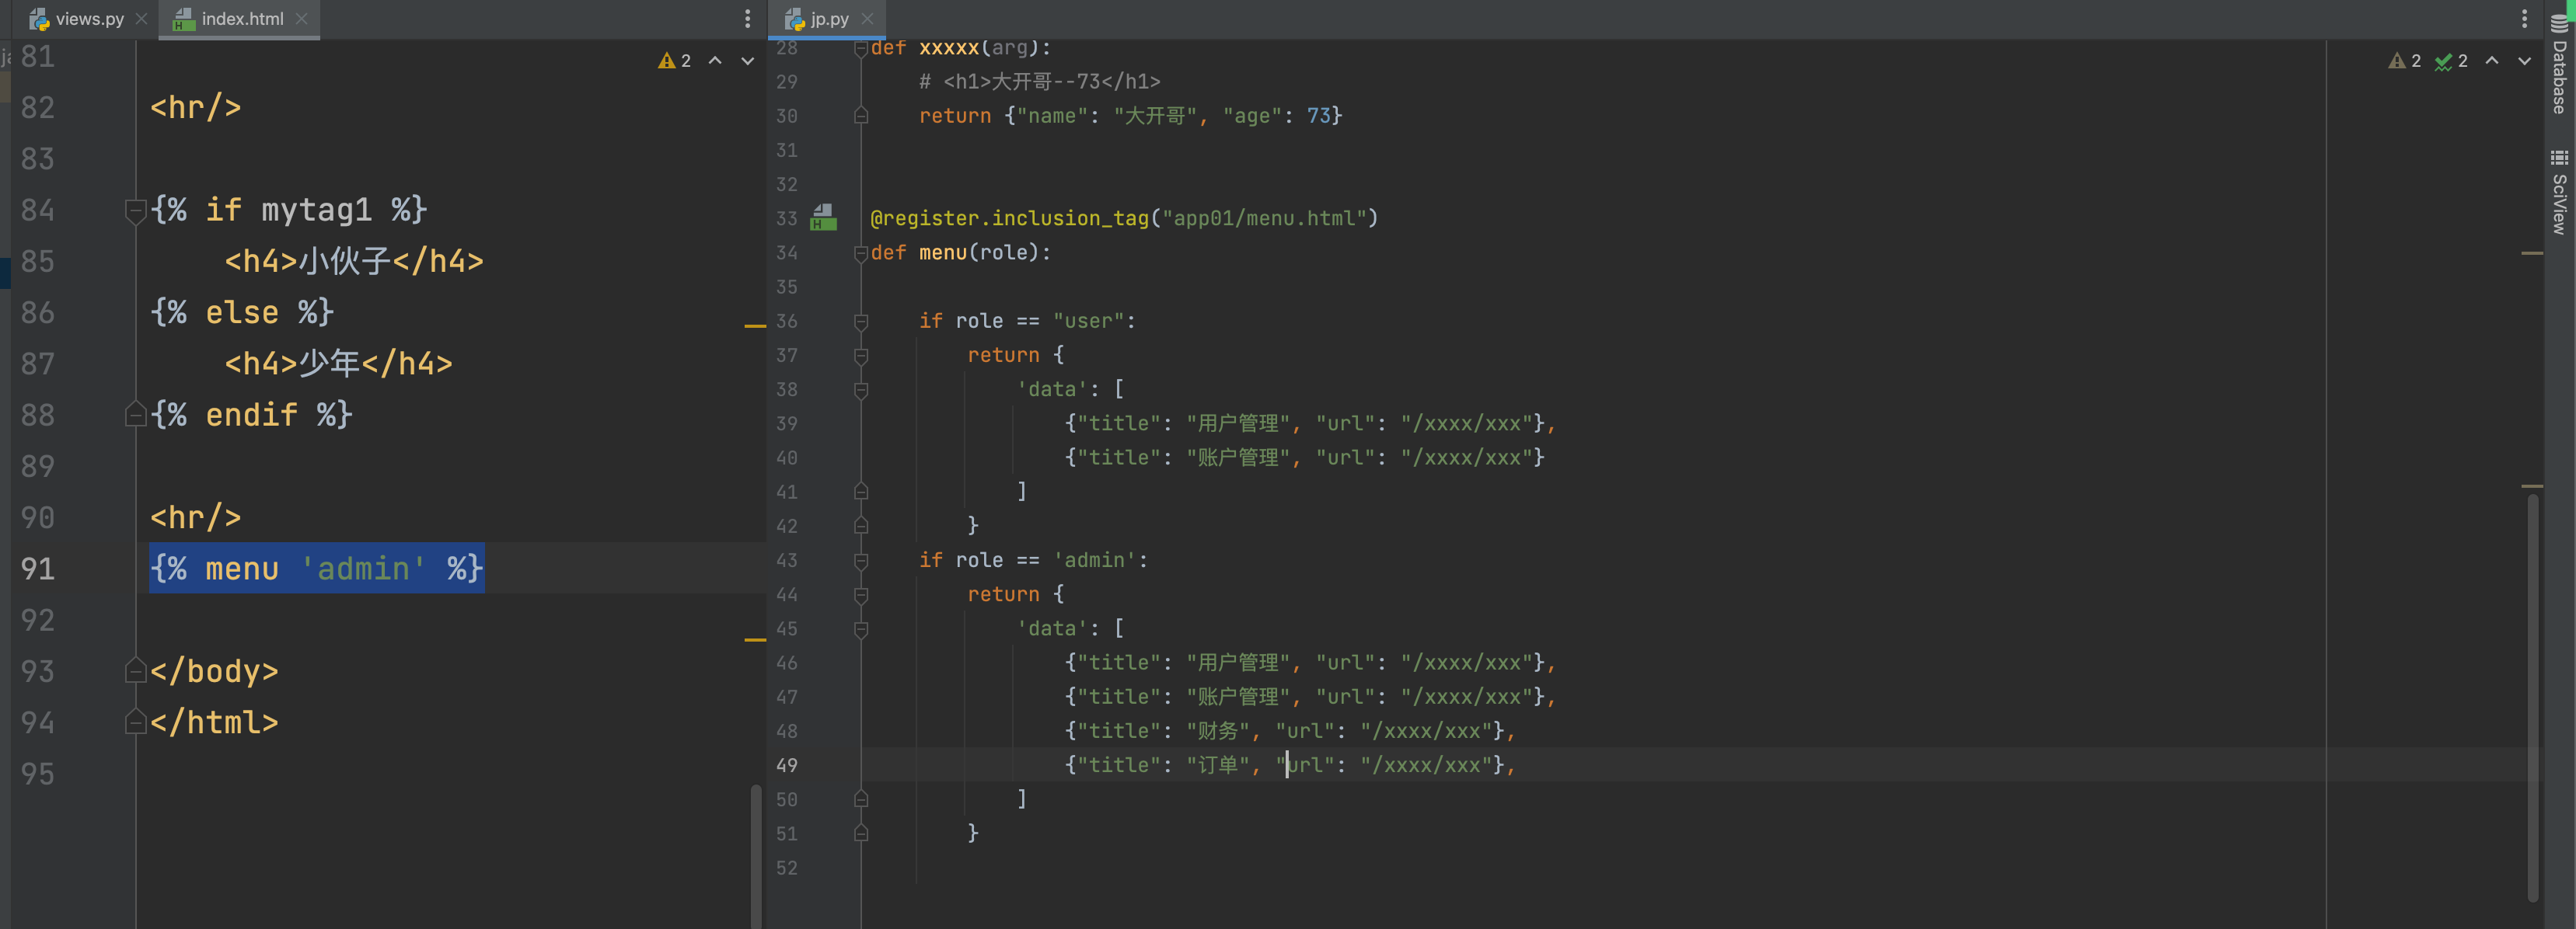This screenshot has height=929, width=2576.
Task: Close the index.html tab
Action: pyautogui.click(x=302, y=18)
